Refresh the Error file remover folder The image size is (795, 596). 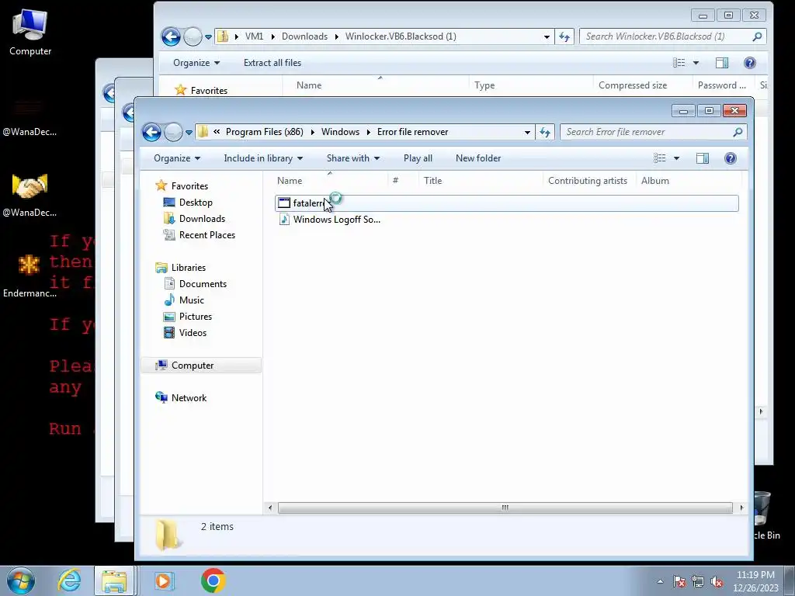click(545, 132)
